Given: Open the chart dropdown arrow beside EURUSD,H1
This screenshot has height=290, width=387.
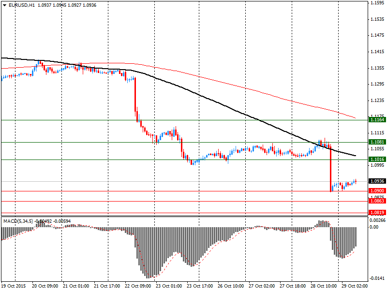Looking at the screenshot, I should (x=4, y=5).
